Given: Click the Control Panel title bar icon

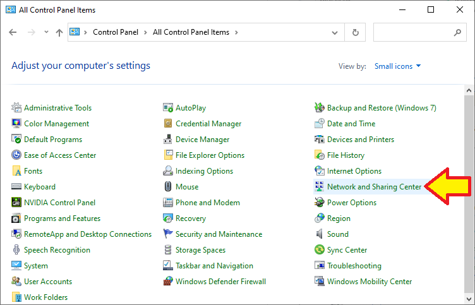Looking at the screenshot, I should pyautogui.click(x=11, y=9).
